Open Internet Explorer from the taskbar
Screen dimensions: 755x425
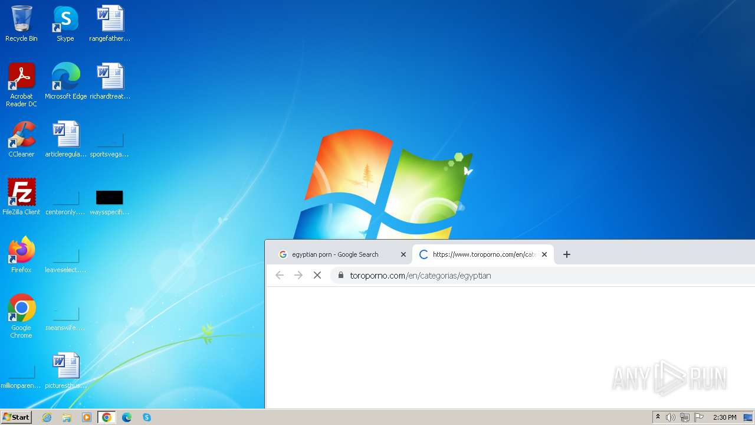tap(47, 417)
